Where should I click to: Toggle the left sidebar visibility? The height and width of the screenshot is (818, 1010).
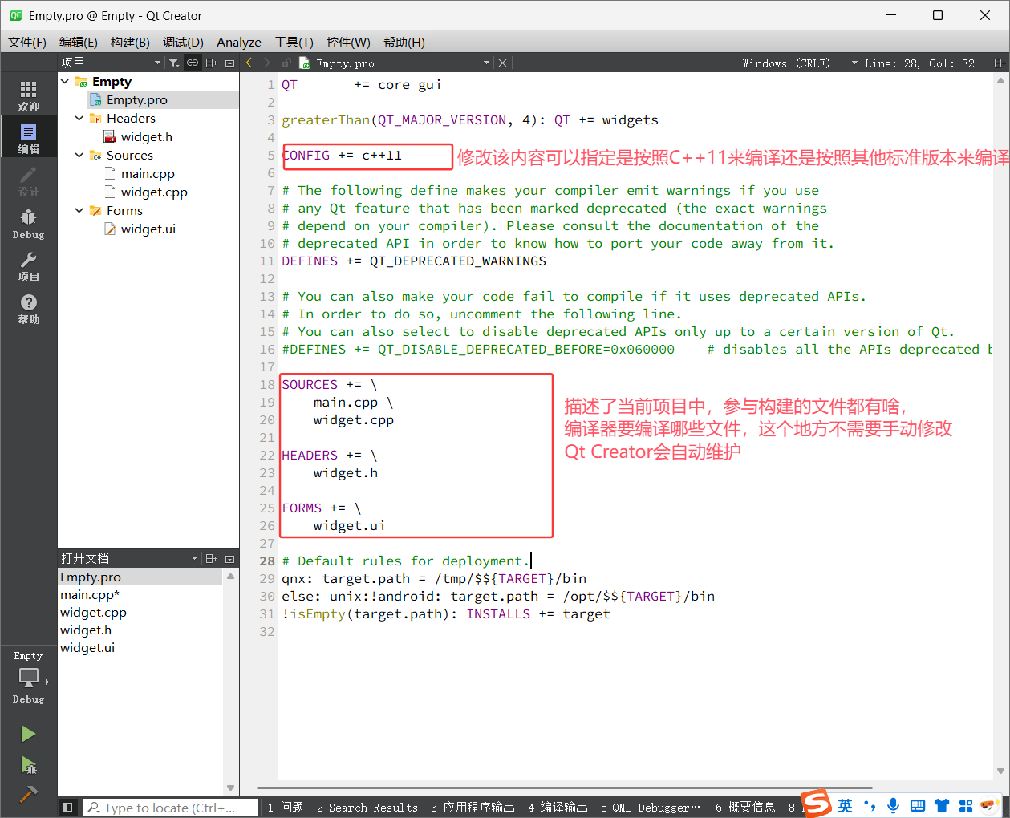[68, 807]
